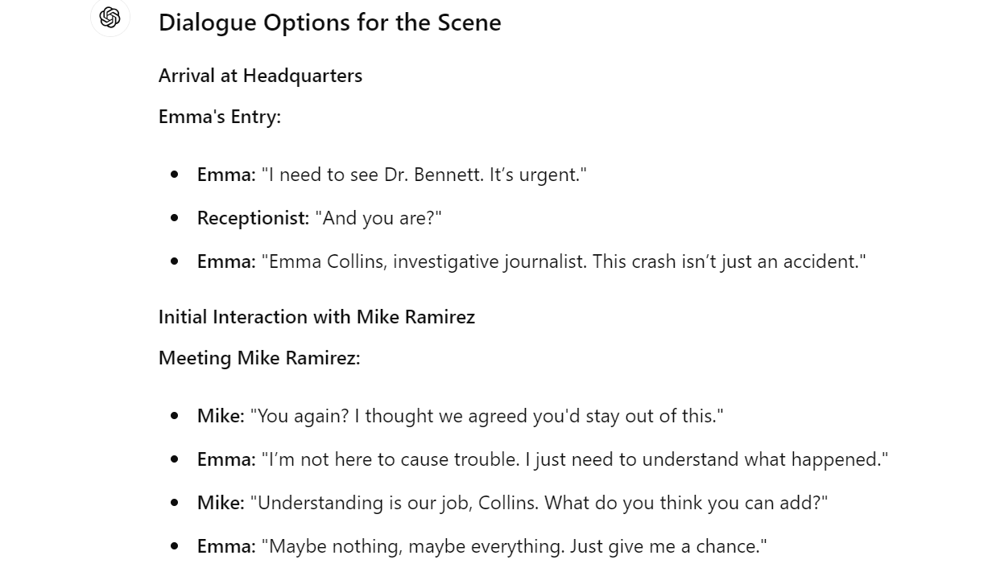The image size is (1000, 576).
Task: Click the words 'Just give me a chance.'
Action: coord(668,546)
